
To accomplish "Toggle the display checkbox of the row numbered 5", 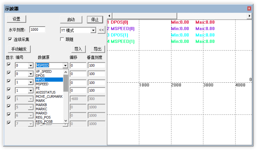I will 9,106.
